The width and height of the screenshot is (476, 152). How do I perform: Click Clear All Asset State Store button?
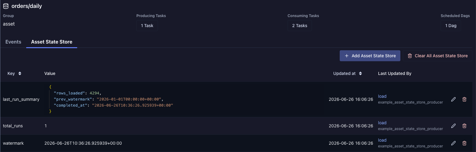(x=438, y=56)
